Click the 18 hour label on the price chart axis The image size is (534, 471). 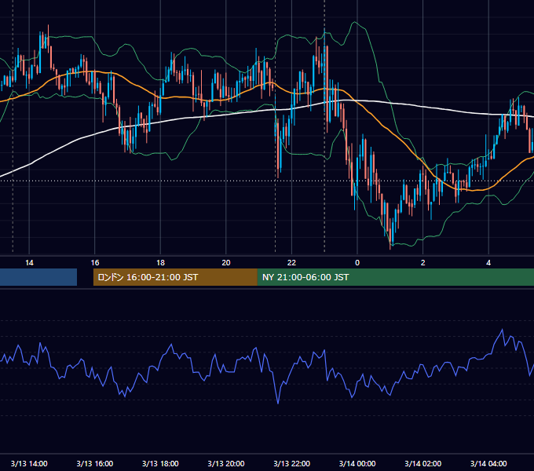160,262
